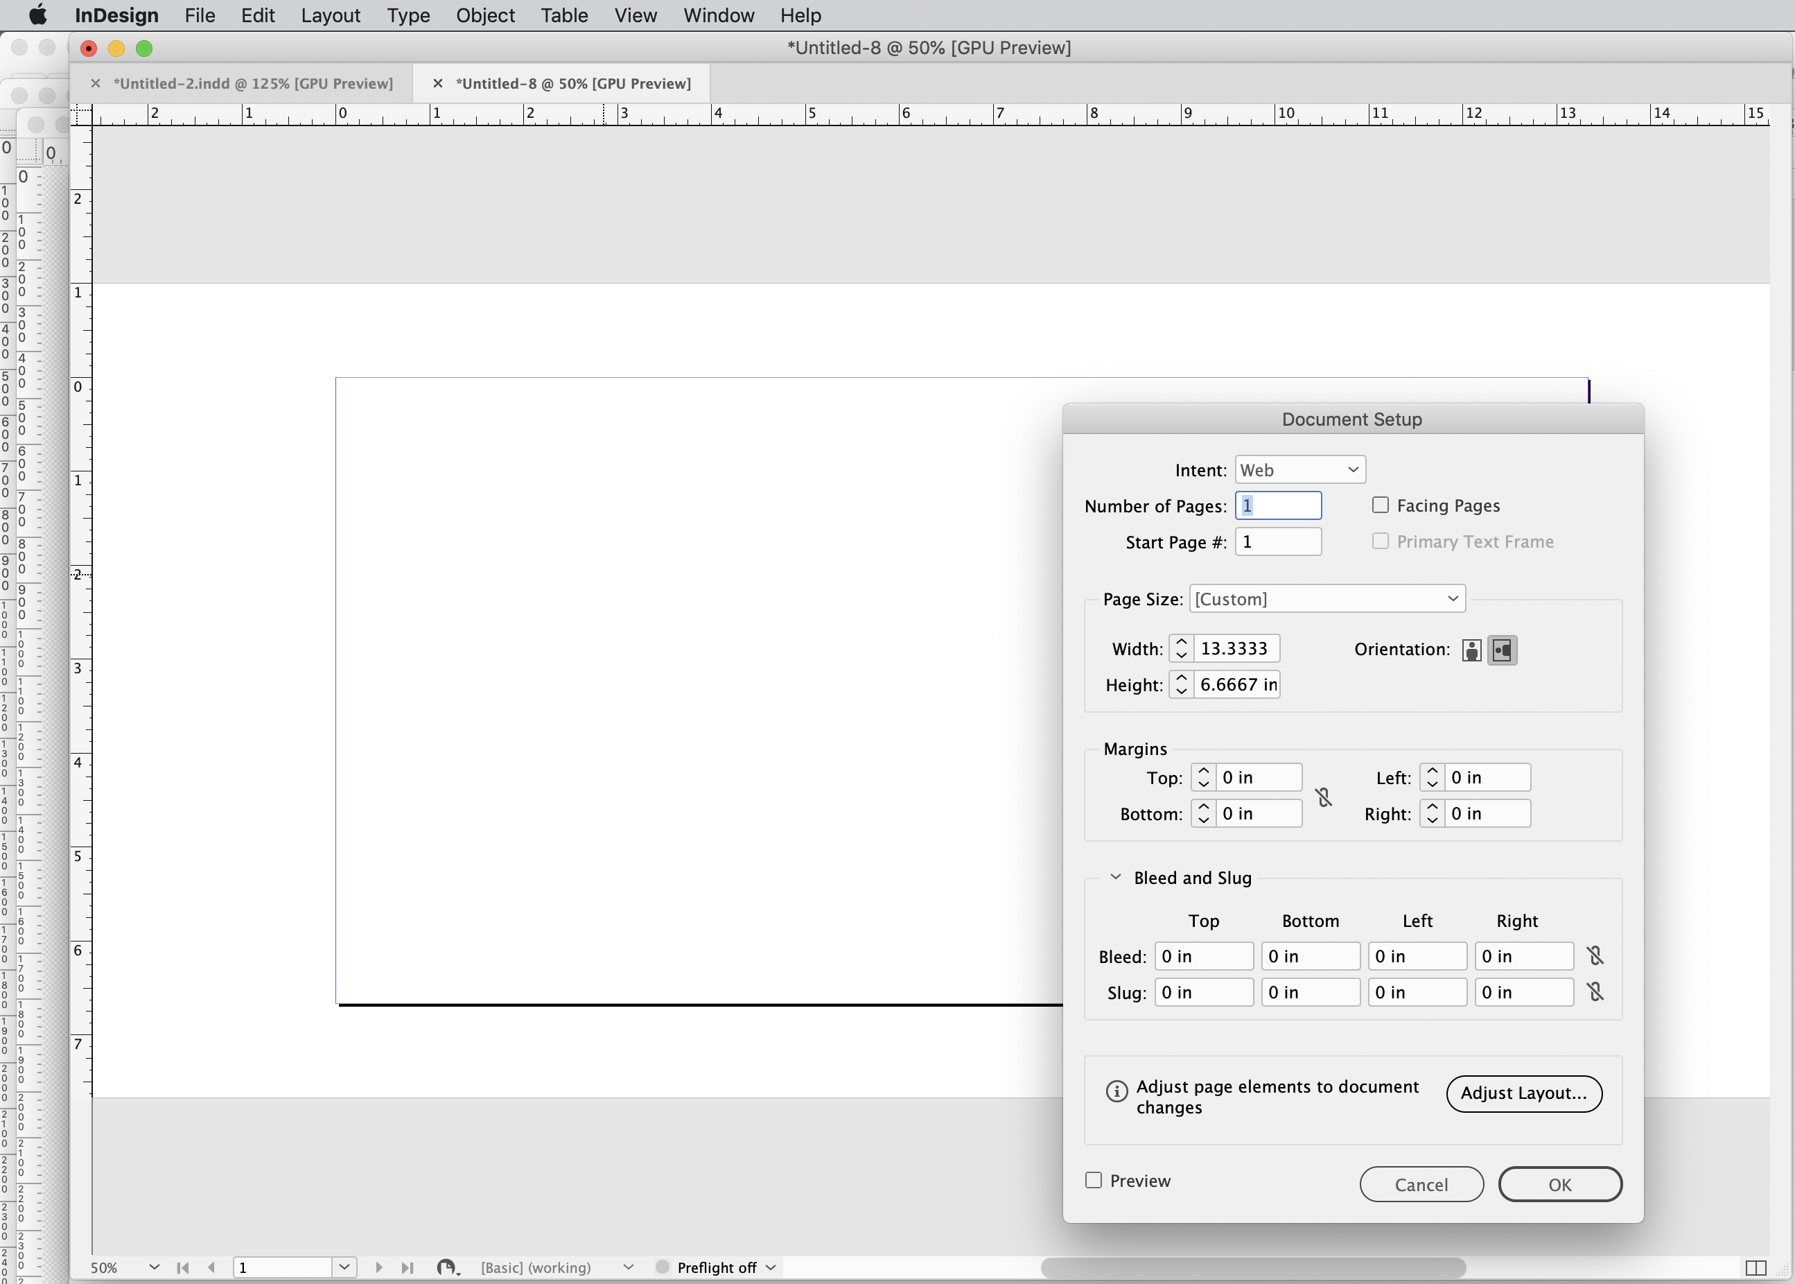
Task: Open the Object menu
Action: 485,15
